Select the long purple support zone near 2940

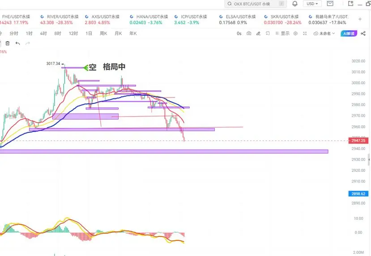[164, 151]
